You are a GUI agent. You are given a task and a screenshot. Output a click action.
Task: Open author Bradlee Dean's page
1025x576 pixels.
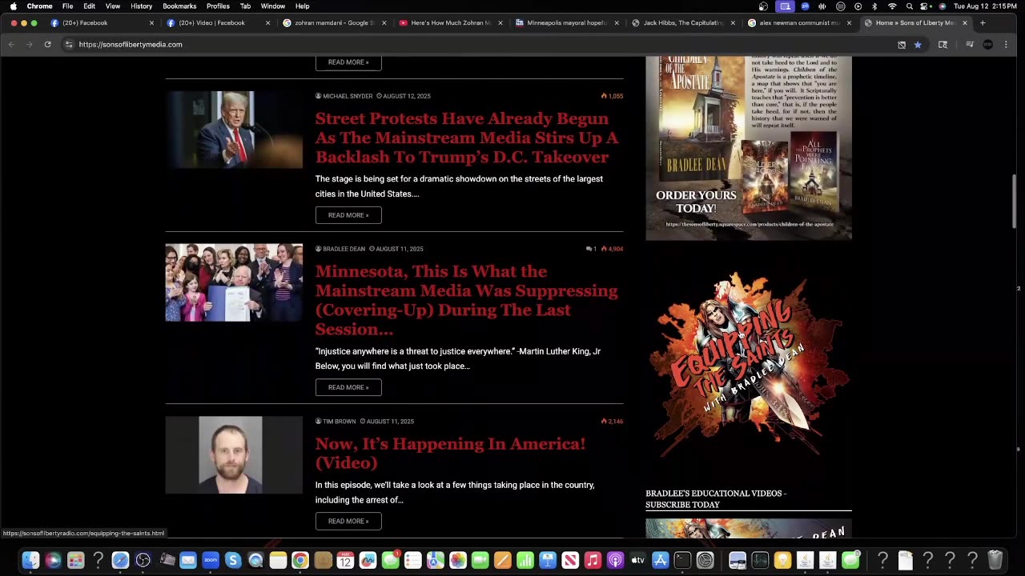[344, 249]
